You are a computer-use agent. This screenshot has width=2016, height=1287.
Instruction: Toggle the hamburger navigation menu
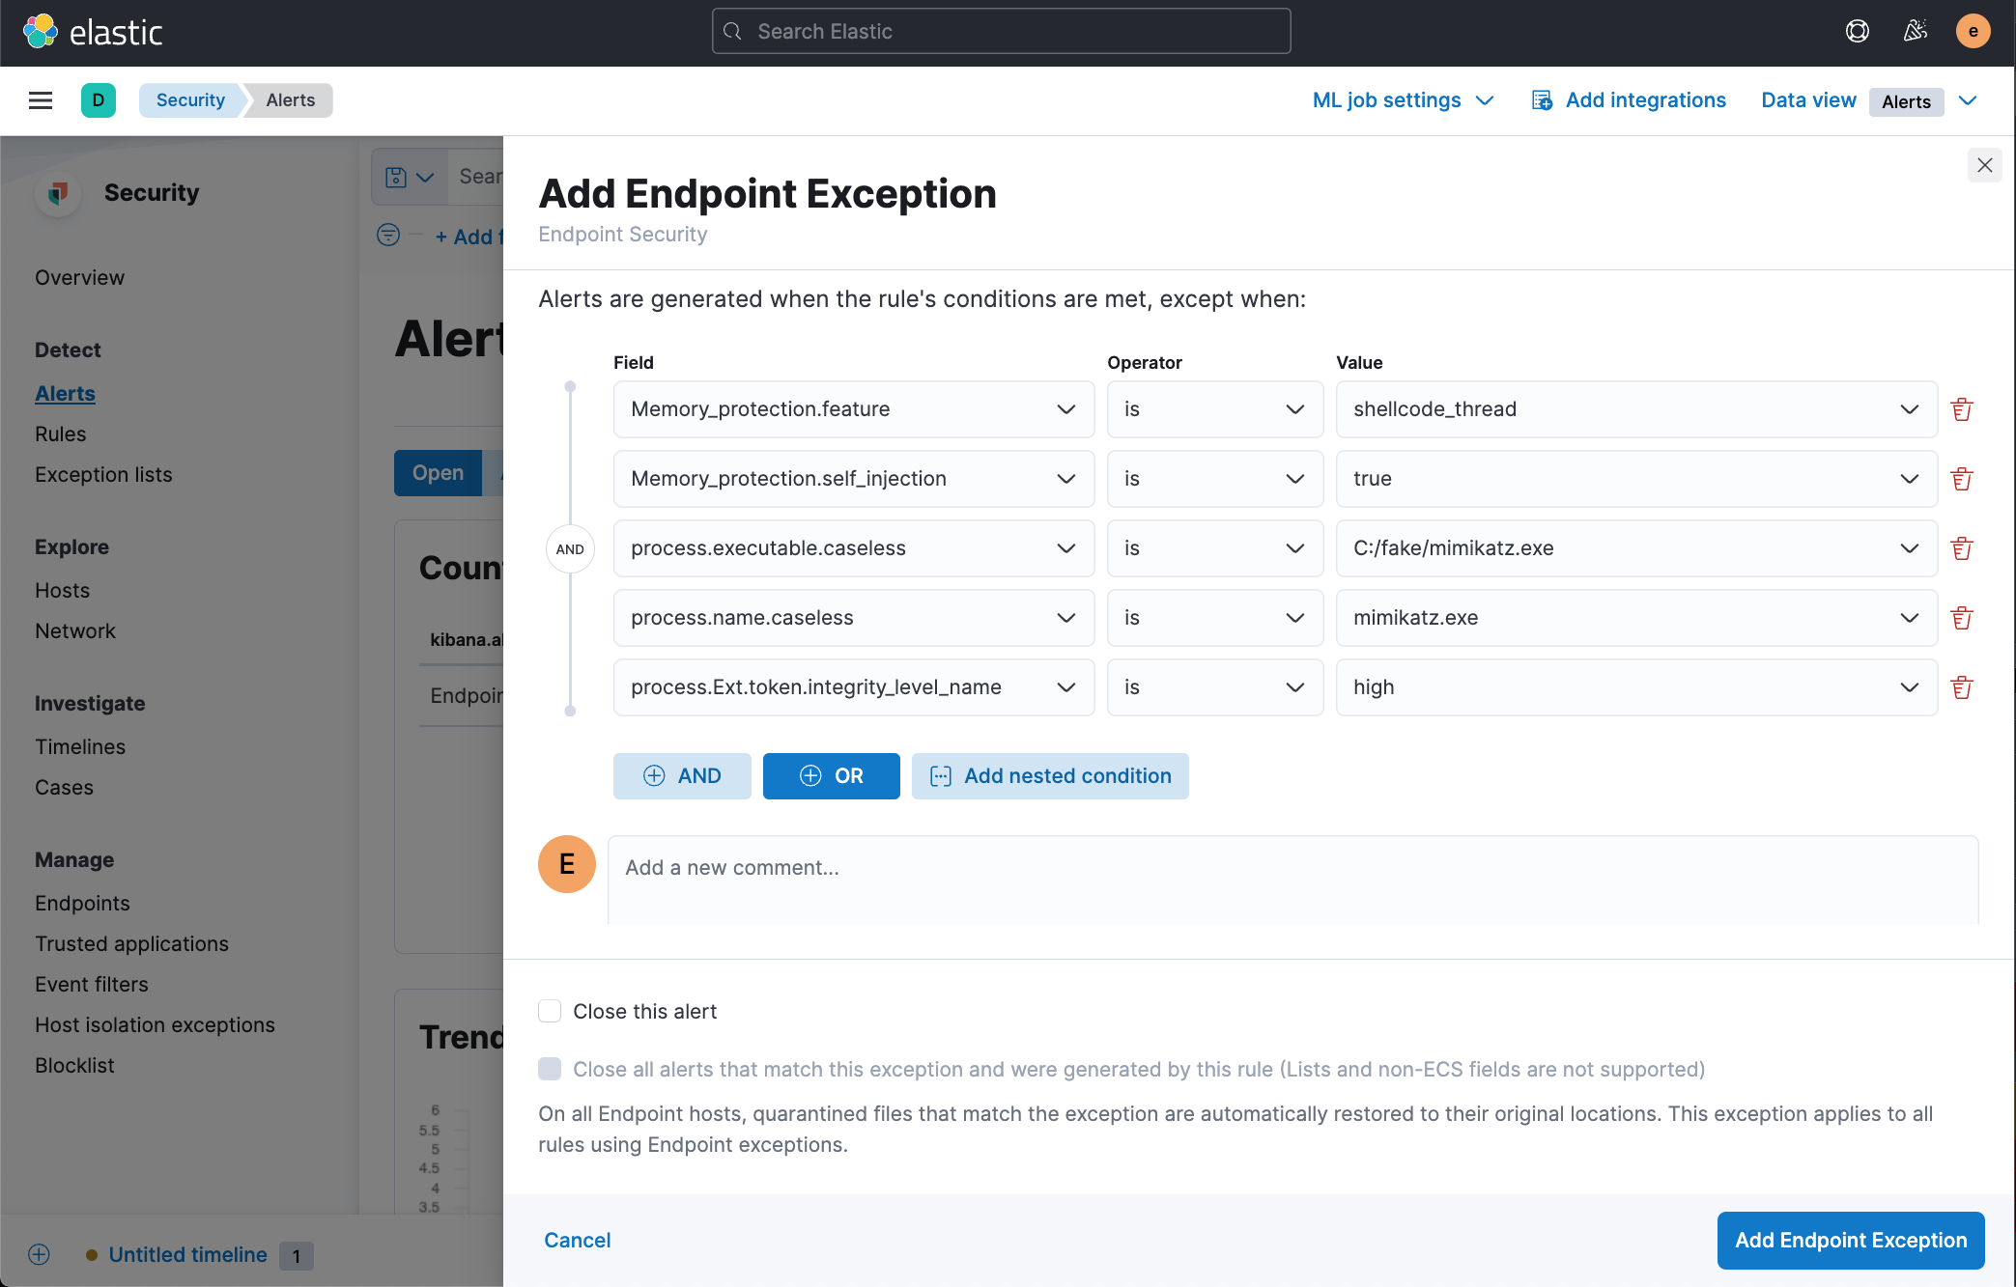pyautogui.click(x=41, y=100)
